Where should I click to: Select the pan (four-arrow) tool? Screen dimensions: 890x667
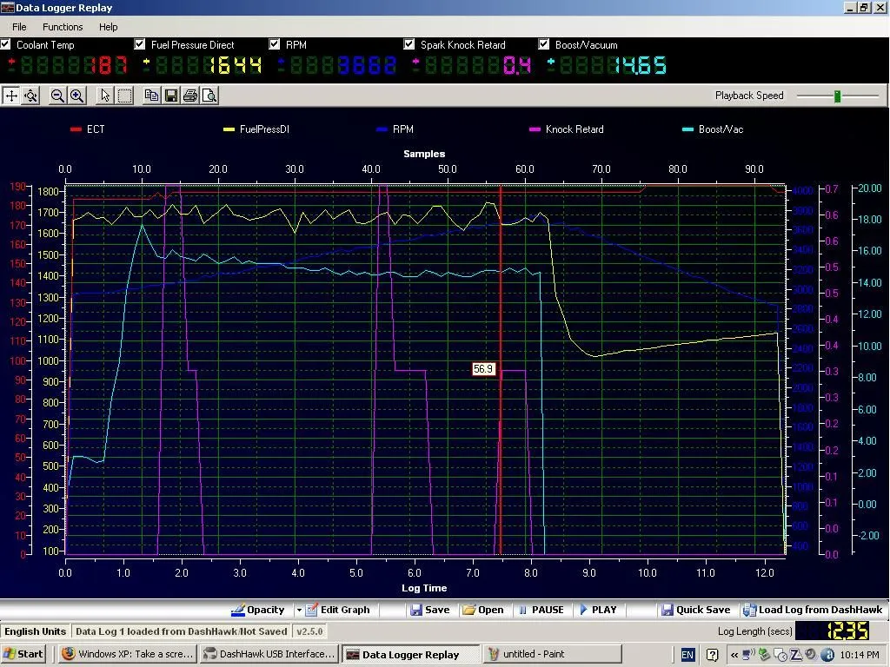(11, 96)
